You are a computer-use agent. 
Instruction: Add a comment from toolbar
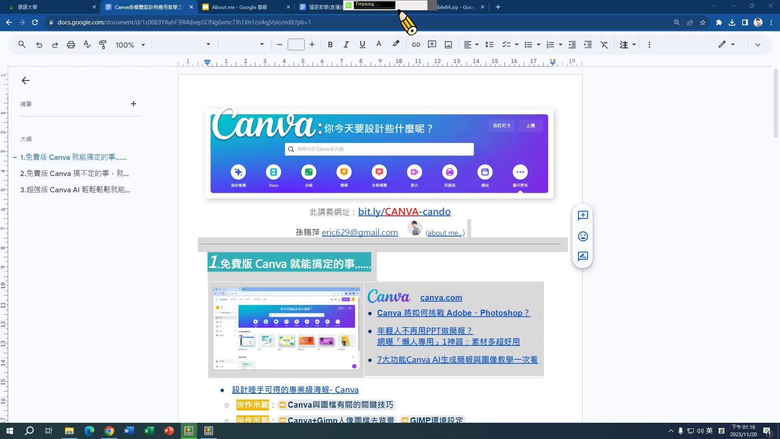click(x=432, y=45)
